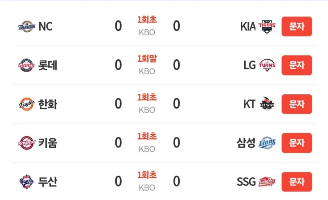Click the Lotte Giants team logo
Screen dimensions: 328x200
[x=26, y=65]
